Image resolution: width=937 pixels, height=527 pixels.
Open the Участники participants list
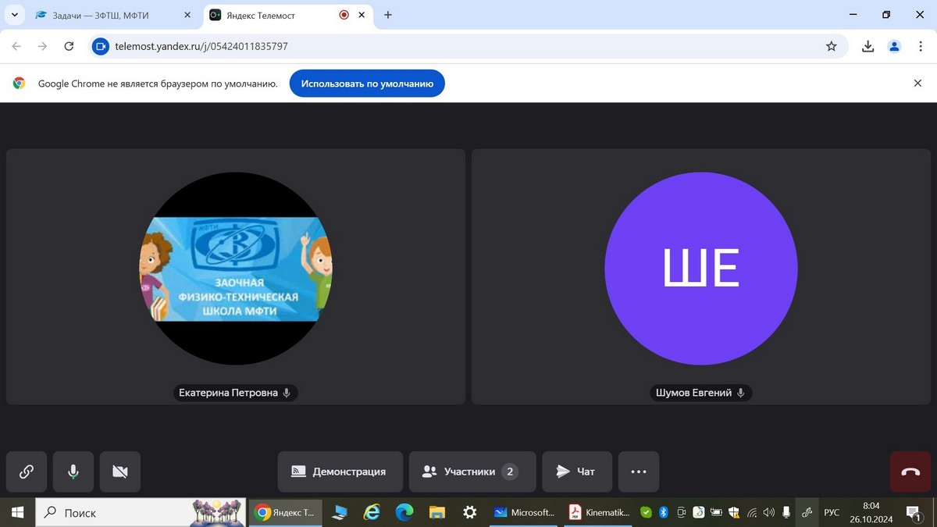pos(472,472)
